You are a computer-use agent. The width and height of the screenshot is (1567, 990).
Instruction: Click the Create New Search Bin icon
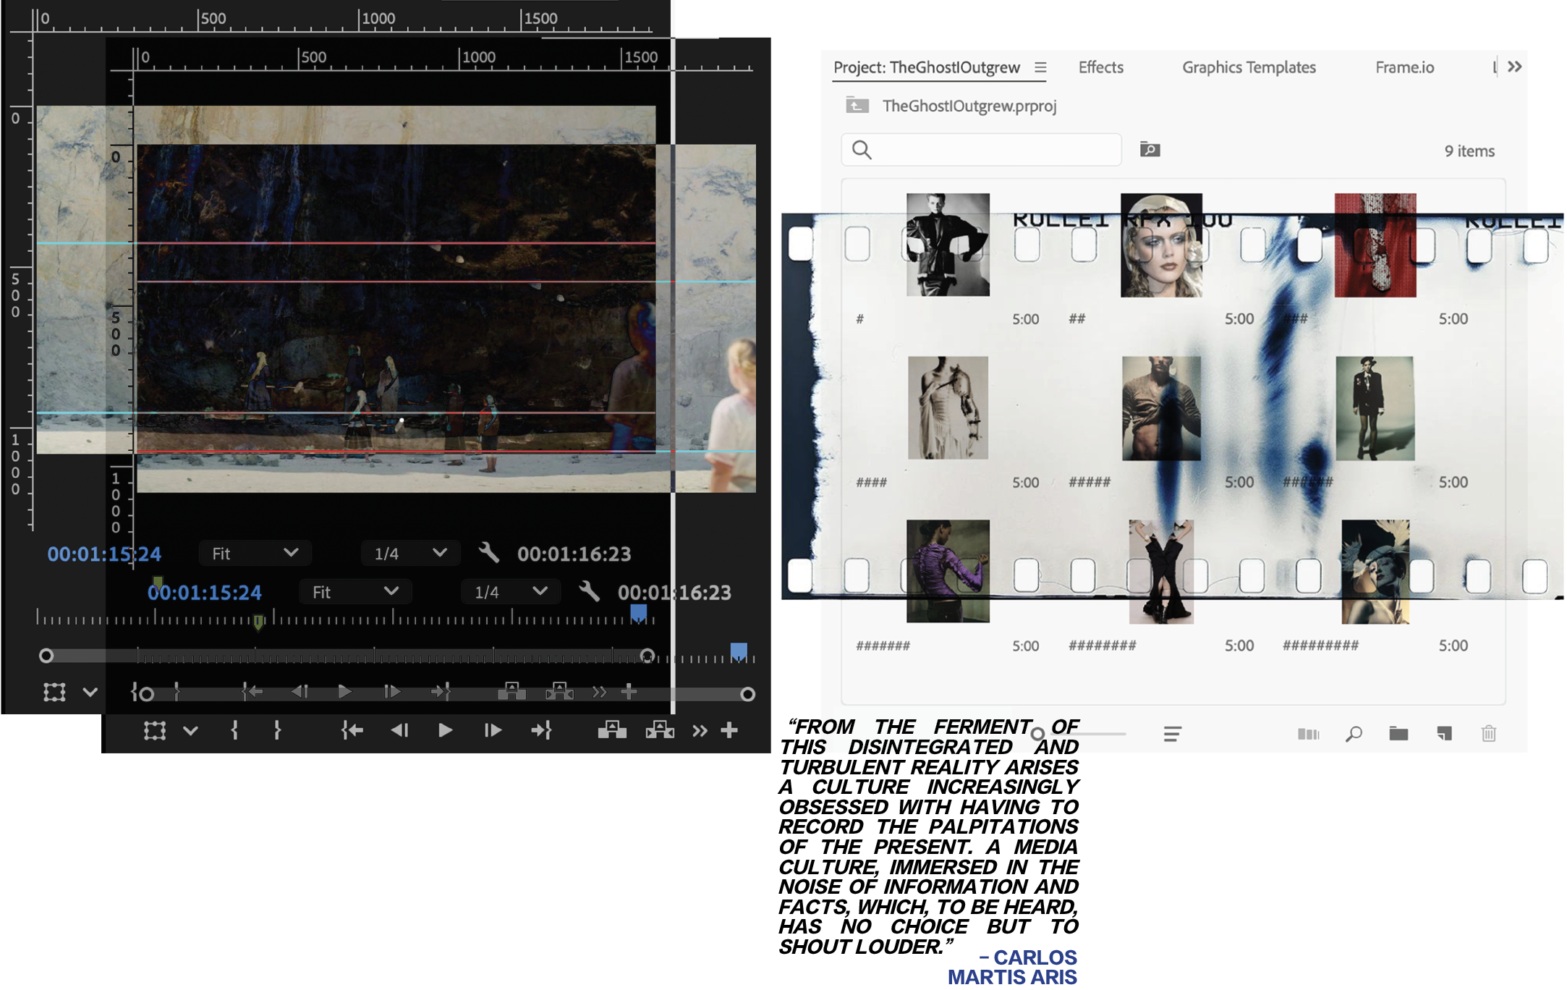[x=1150, y=149]
